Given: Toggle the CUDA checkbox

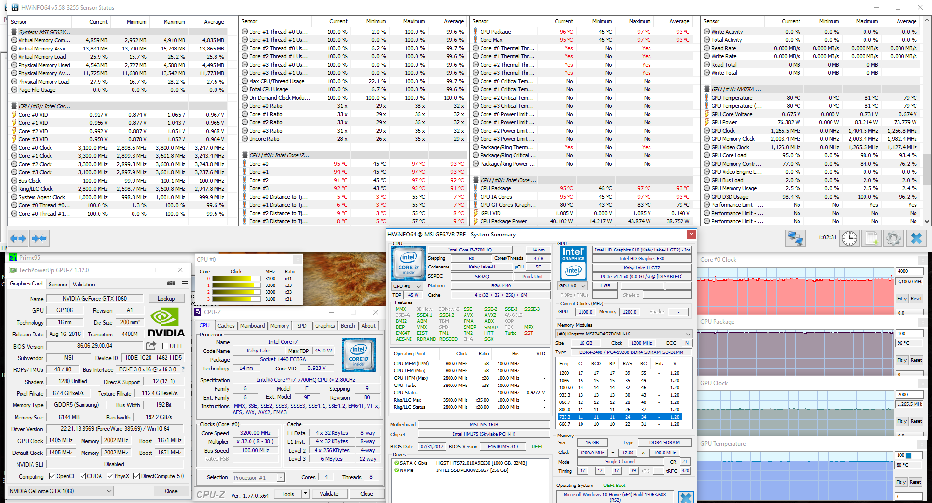Looking at the screenshot, I should 83,476.
